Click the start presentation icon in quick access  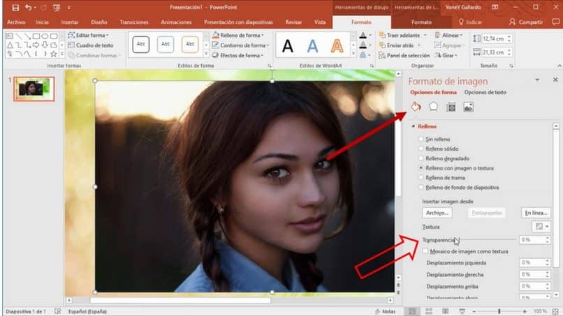click(57, 7)
